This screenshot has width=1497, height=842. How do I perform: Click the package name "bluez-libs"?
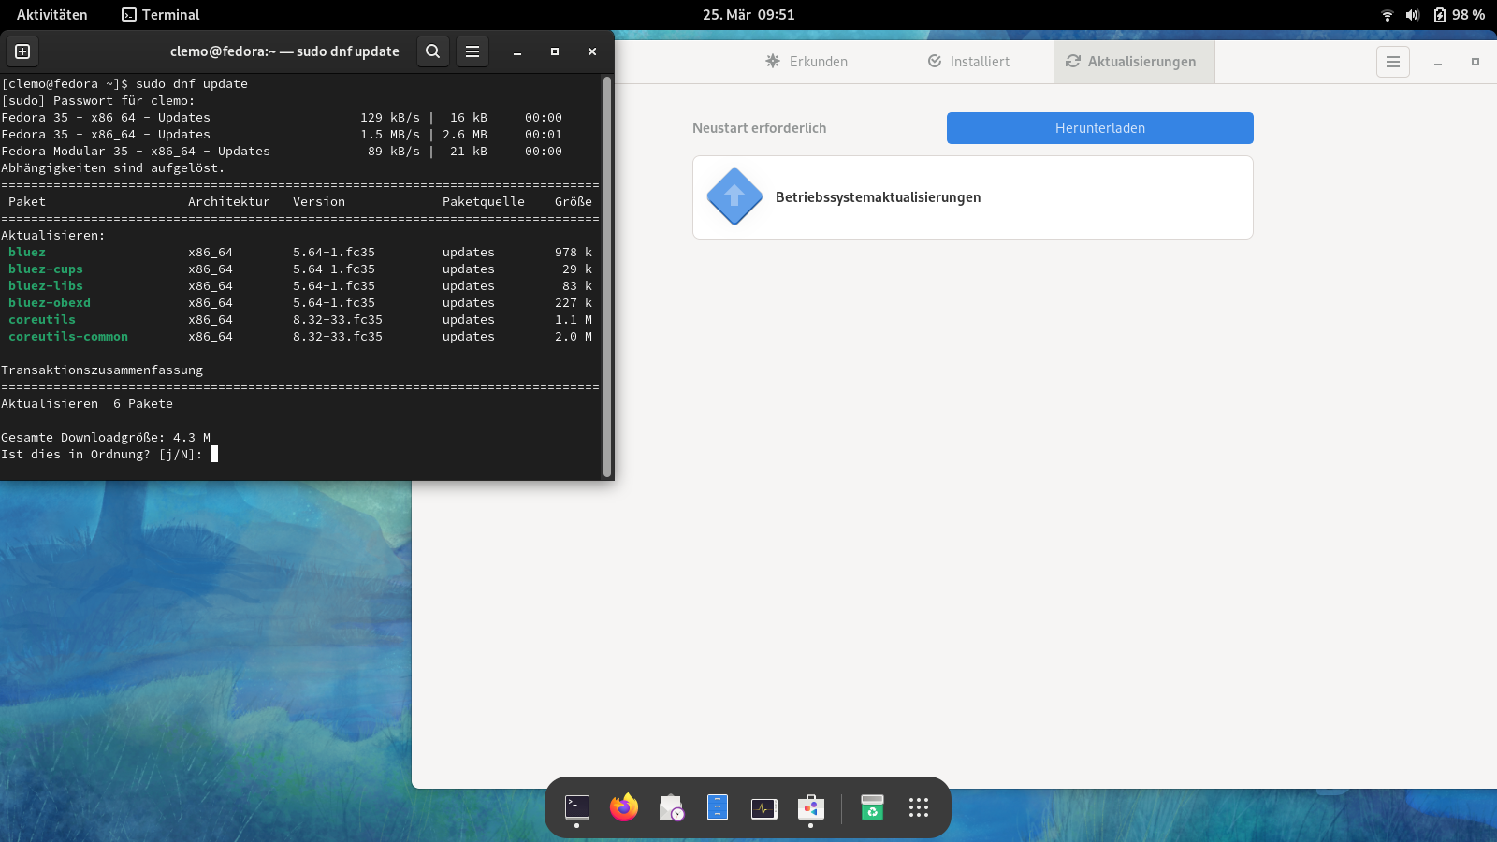pos(46,286)
